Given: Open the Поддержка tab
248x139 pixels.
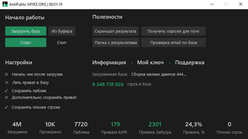Looking at the screenshot, I should click(190, 62).
